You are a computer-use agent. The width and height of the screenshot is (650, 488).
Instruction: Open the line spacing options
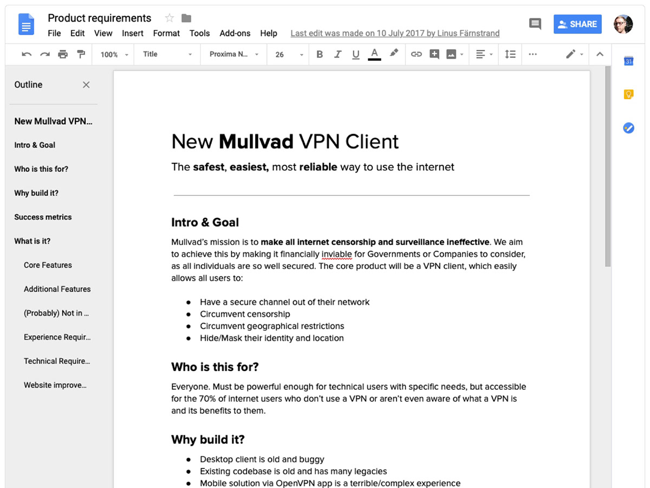pos(510,54)
